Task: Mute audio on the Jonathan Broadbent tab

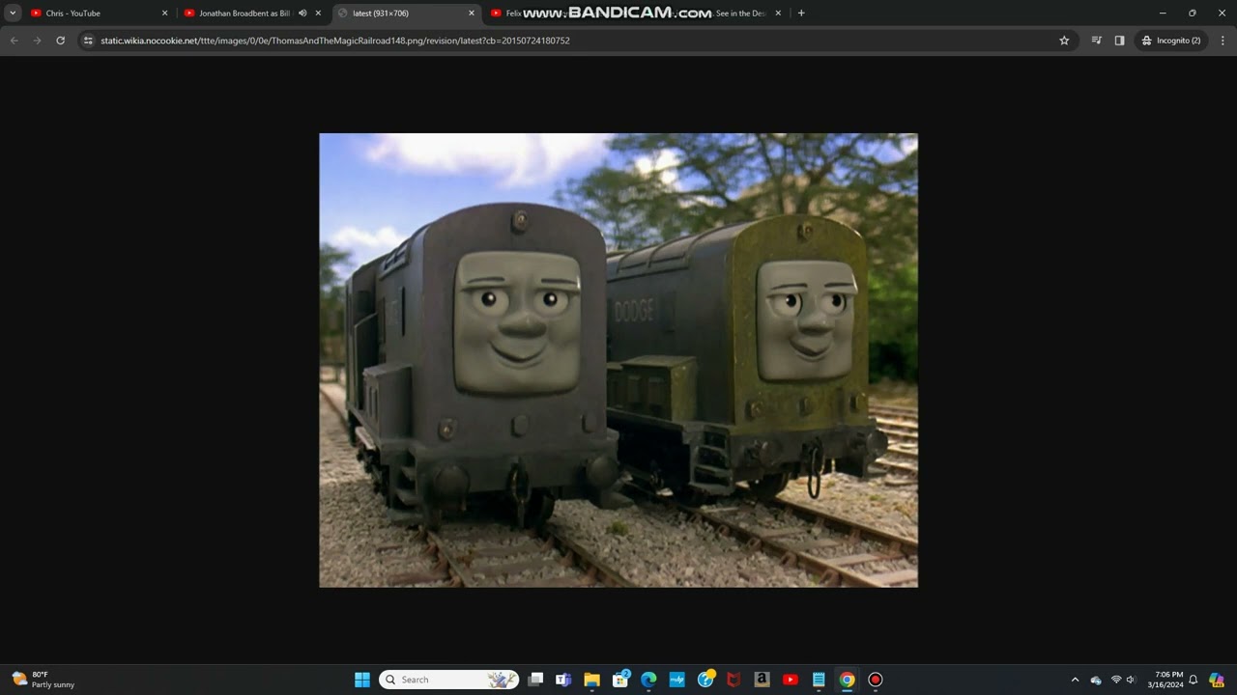Action: [302, 14]
